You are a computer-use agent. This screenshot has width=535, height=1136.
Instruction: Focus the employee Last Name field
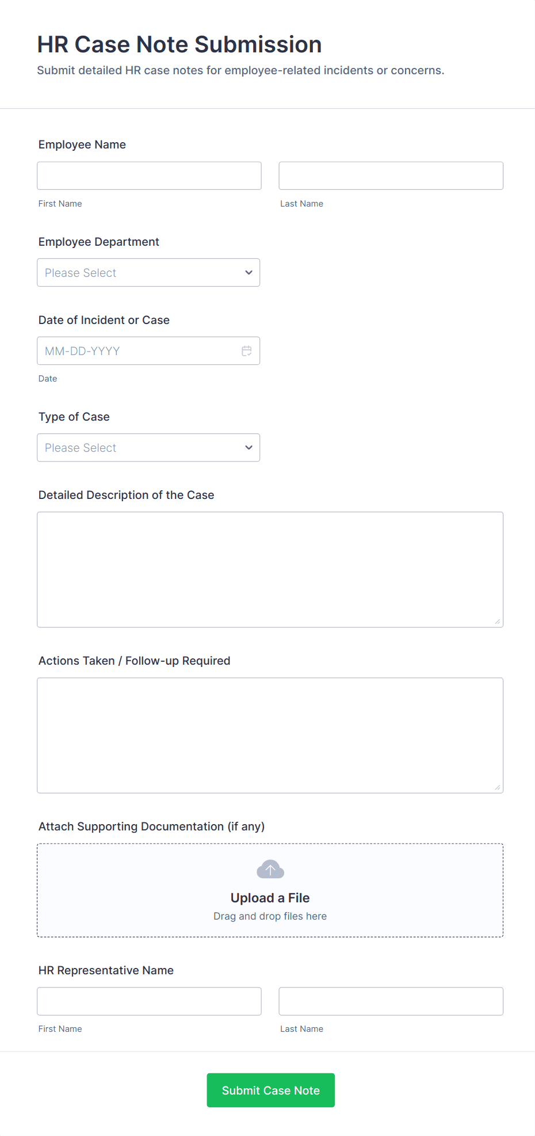click(x=391, y=176)
